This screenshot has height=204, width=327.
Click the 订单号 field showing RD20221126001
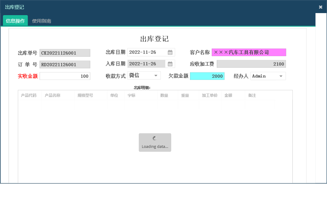[65, 64]
